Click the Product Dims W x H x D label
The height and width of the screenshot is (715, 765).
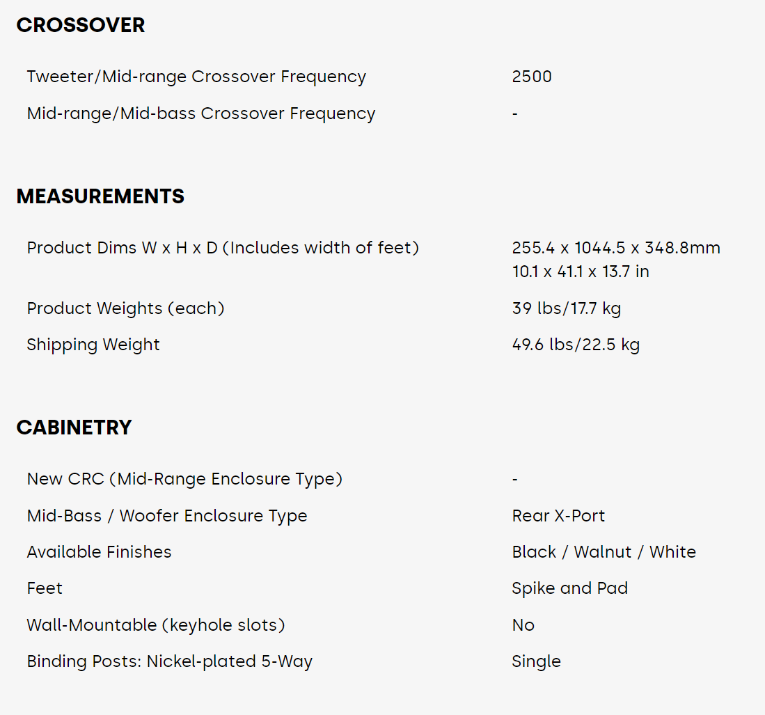(x=223, y=248)
